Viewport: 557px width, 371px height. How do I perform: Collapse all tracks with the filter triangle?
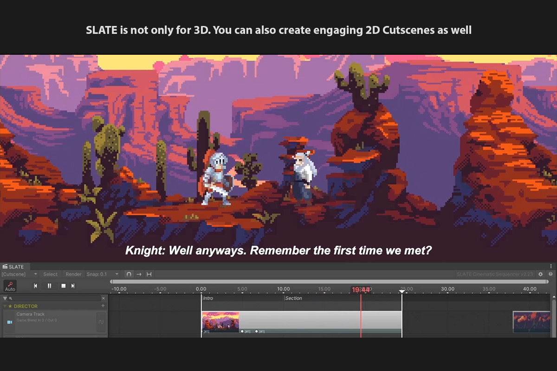5,299
